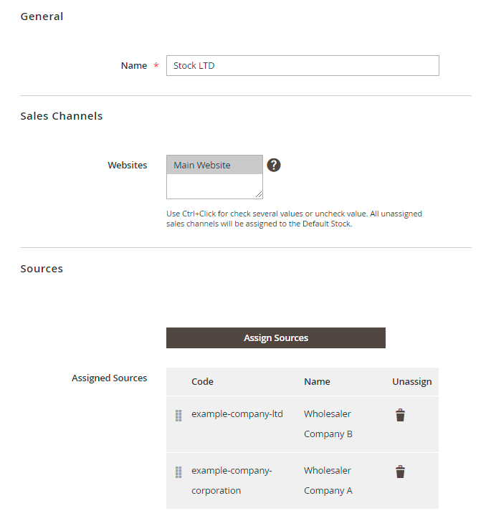Viewport: 491px width, 521px height.
Task: Select the example-company-corporation code cell
Action: coord(231,480)
